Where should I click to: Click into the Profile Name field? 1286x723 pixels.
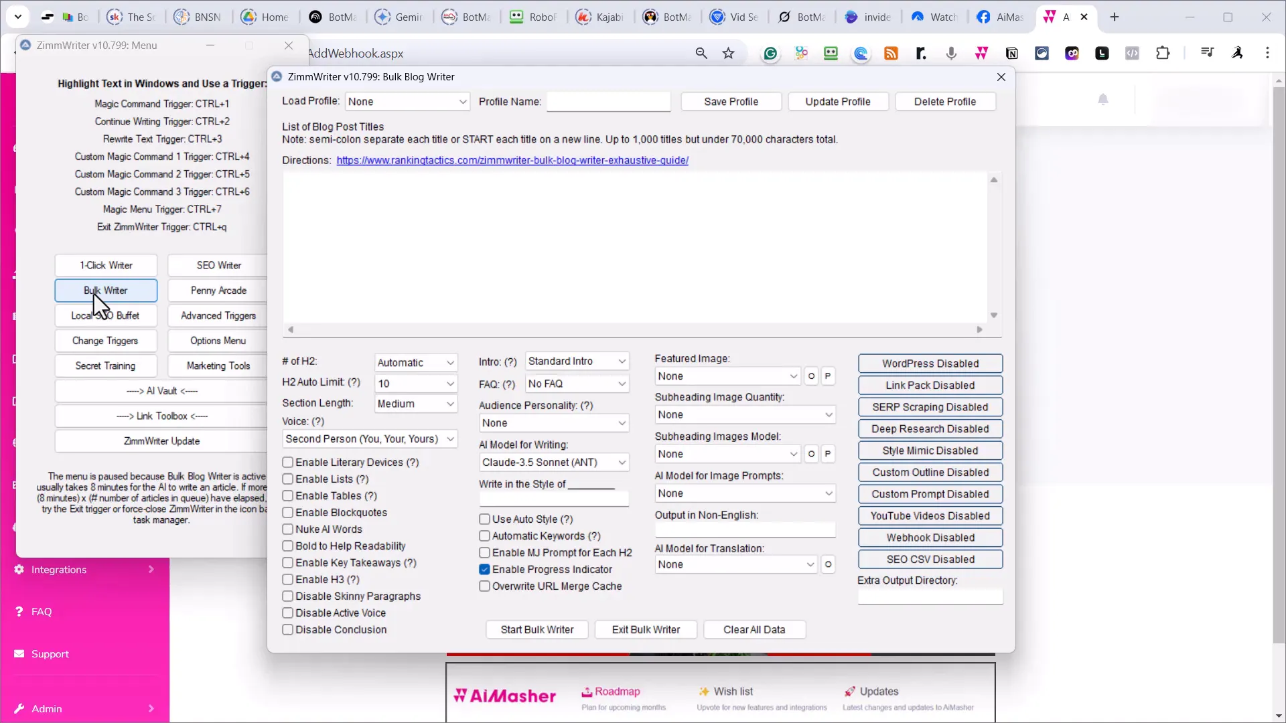[608, 102]
